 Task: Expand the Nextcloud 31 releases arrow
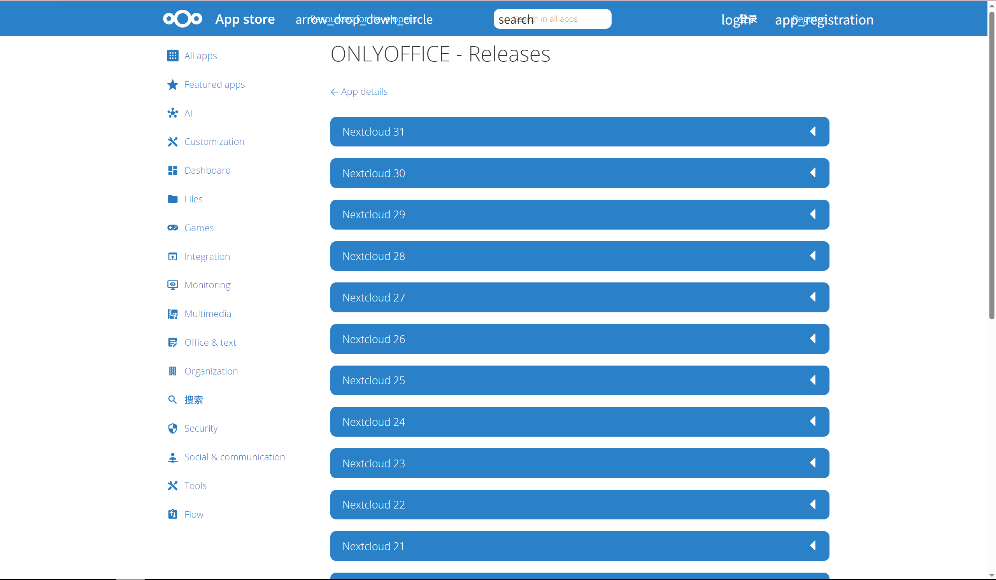pyautogui.click(x=813, y=131)
